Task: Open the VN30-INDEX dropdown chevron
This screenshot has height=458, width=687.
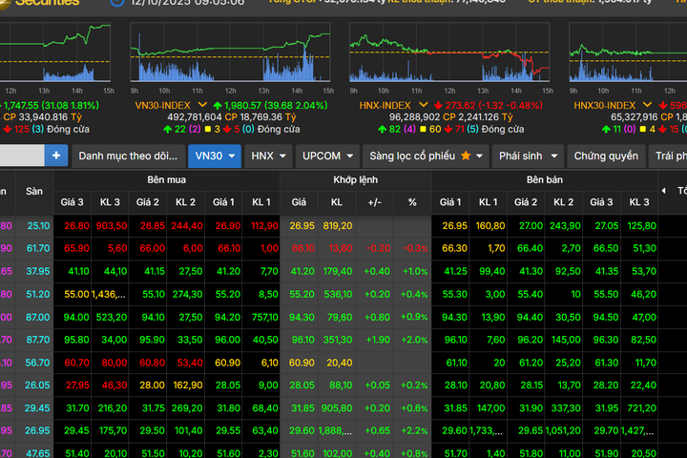Action: click(202, 105)
